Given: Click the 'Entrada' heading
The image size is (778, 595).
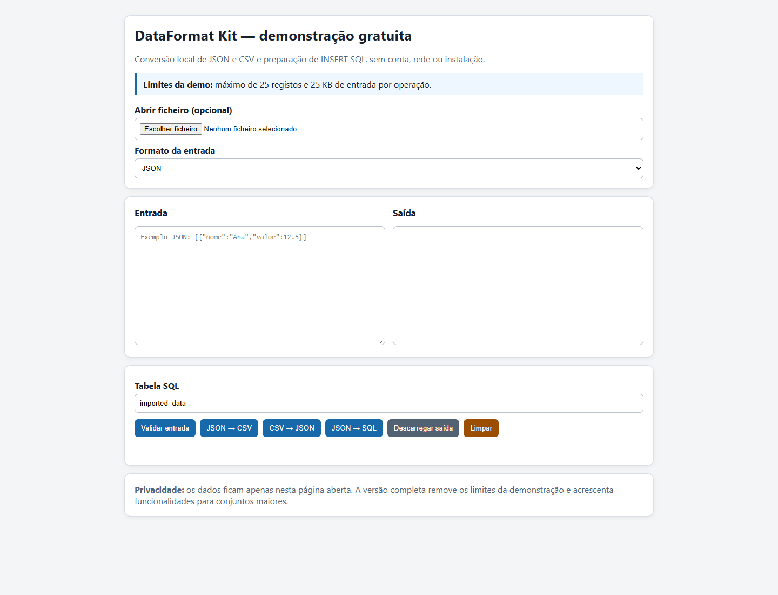Looking at the screenshot, I should tap(151, 213).
